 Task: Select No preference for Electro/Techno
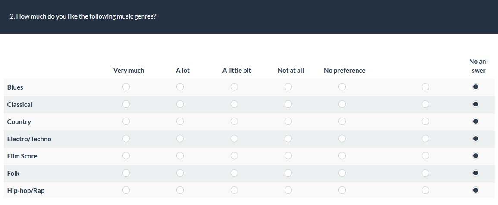pyautogui.click(x=342, y=139)
